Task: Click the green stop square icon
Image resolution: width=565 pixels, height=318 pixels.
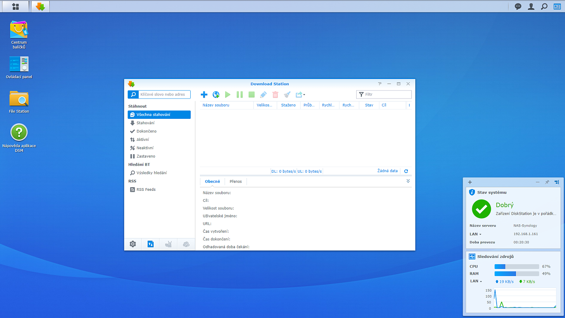Action: pos(252,95)
